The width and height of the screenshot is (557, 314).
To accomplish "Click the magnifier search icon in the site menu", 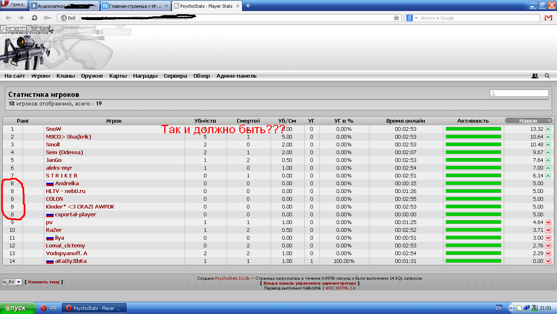I will point(547,76).
